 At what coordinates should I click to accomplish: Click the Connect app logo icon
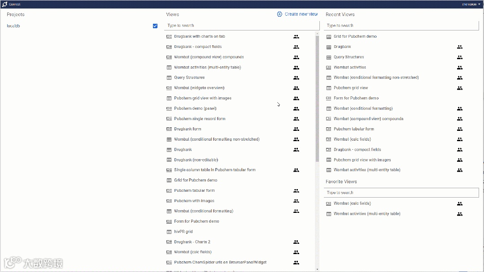[x=4, y=4]
